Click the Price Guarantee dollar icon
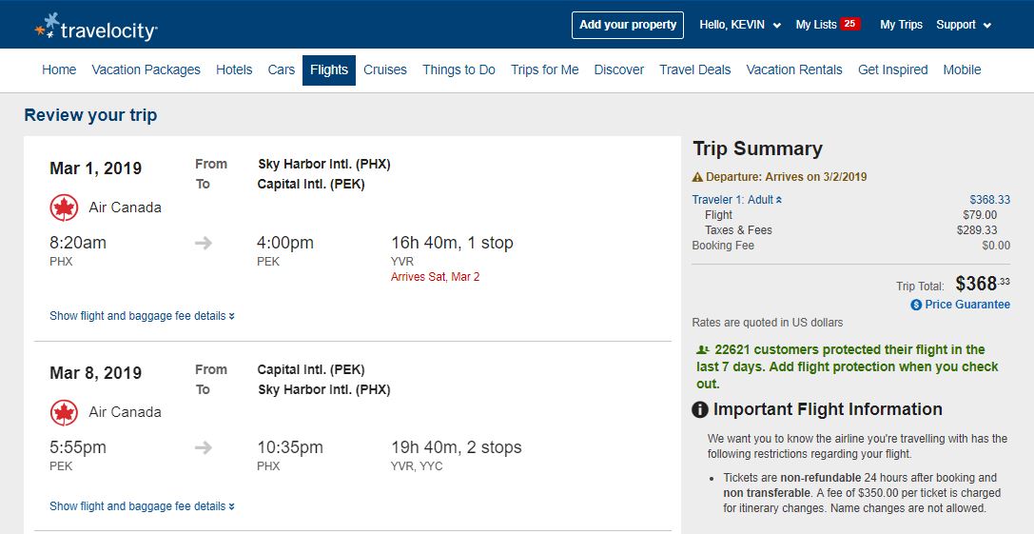Viewport: 1034px width, 534px height. coord(916,305)
